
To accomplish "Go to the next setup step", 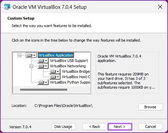I will 120,127.
